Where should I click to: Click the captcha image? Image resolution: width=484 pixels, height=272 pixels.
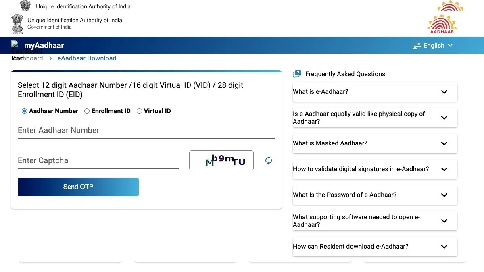pyautogui.click(x=221, y=160)
